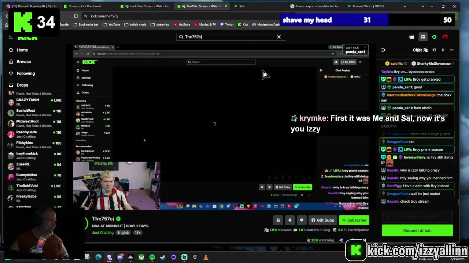Open CRAZYTAWN channel in sidebar
469x263 pixels.
[36, 102]
